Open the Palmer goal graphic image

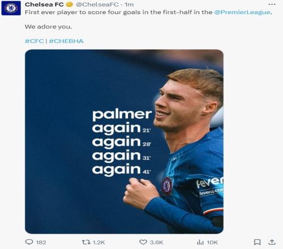click(124, 141)
